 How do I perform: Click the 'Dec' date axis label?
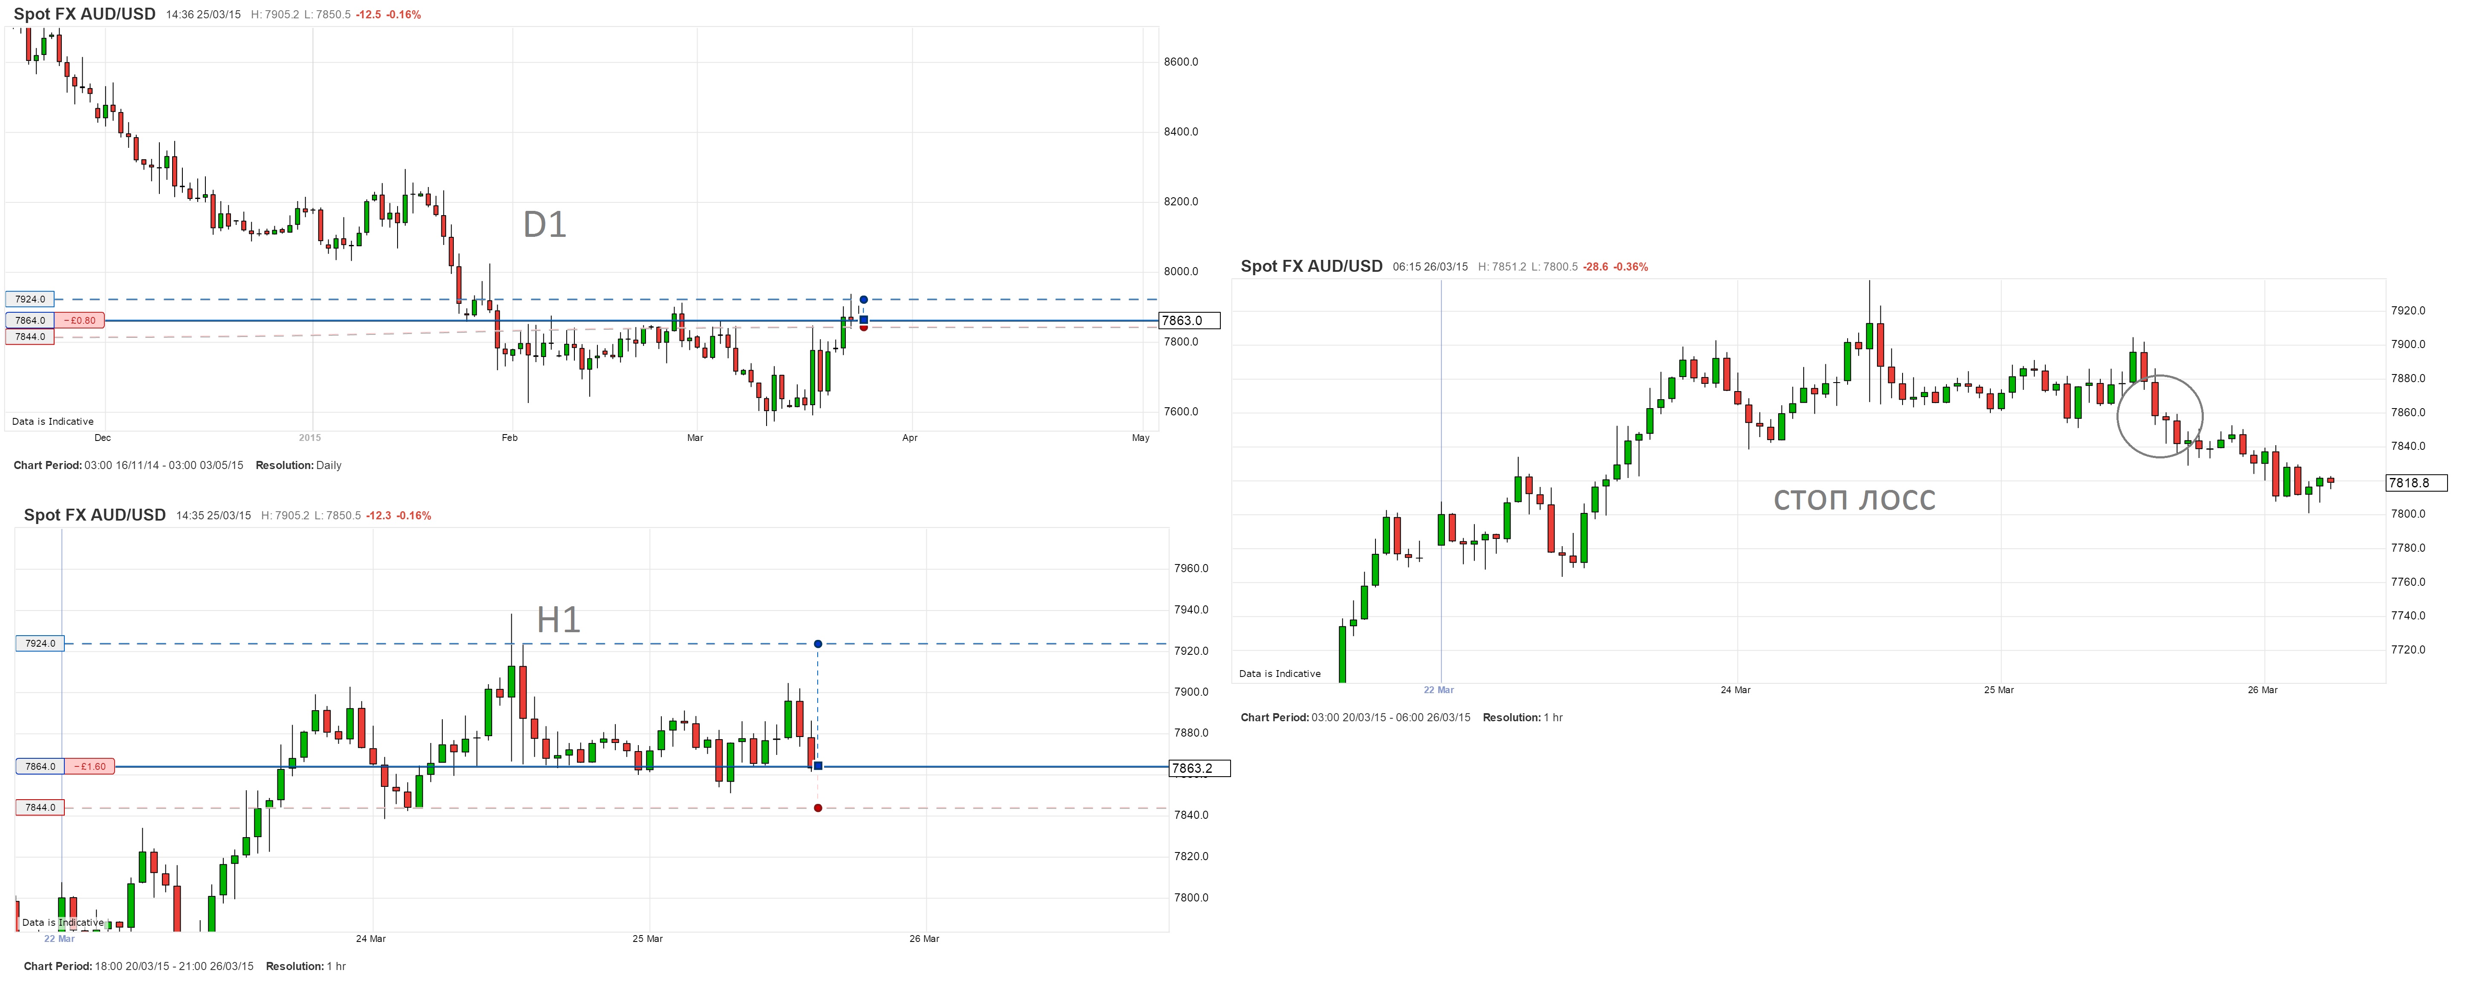pos(103,438)
